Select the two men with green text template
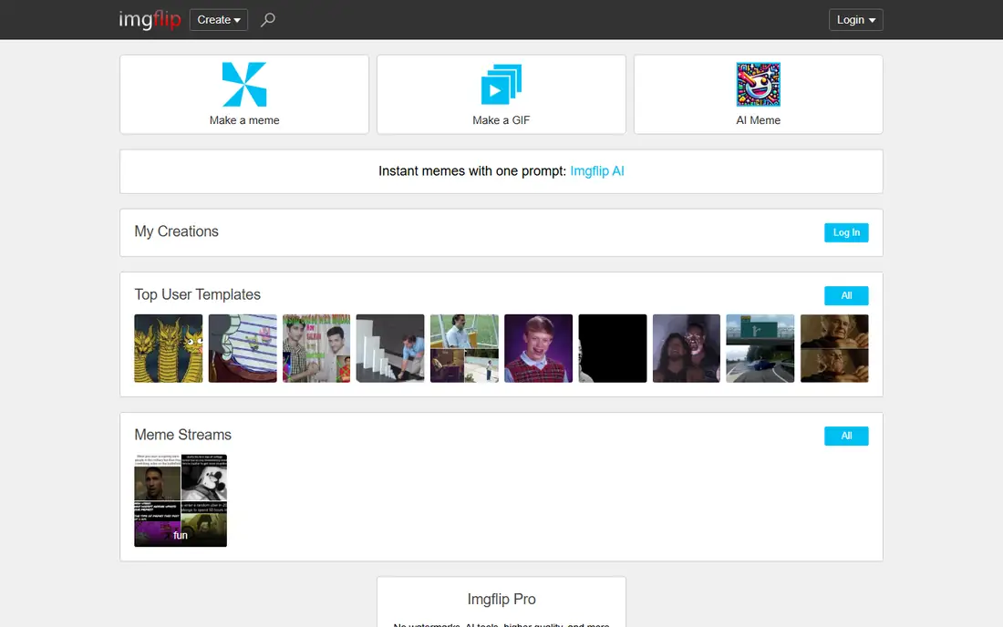 (x=316, y=348)
